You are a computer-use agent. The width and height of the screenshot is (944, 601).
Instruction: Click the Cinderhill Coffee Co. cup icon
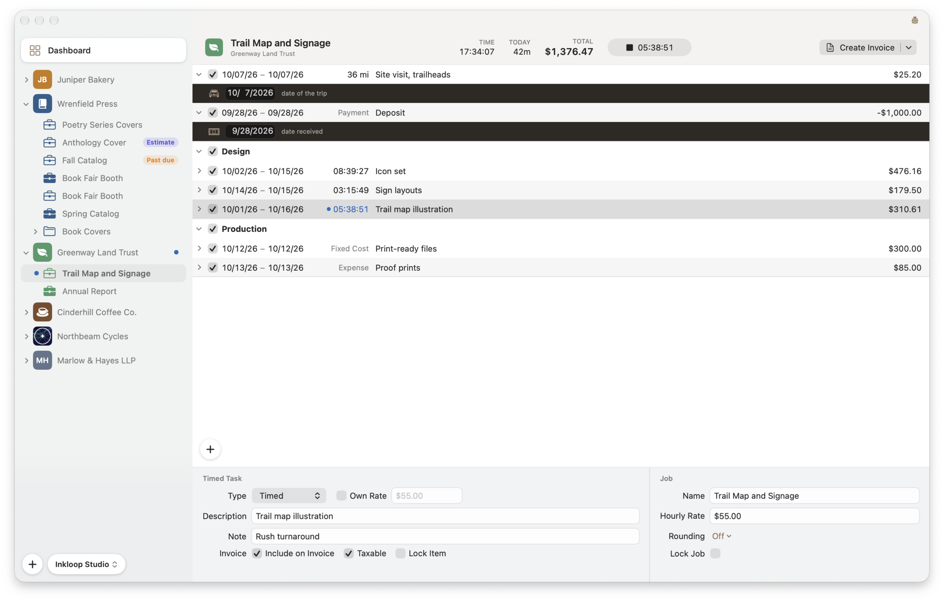(x=42, y=312)
